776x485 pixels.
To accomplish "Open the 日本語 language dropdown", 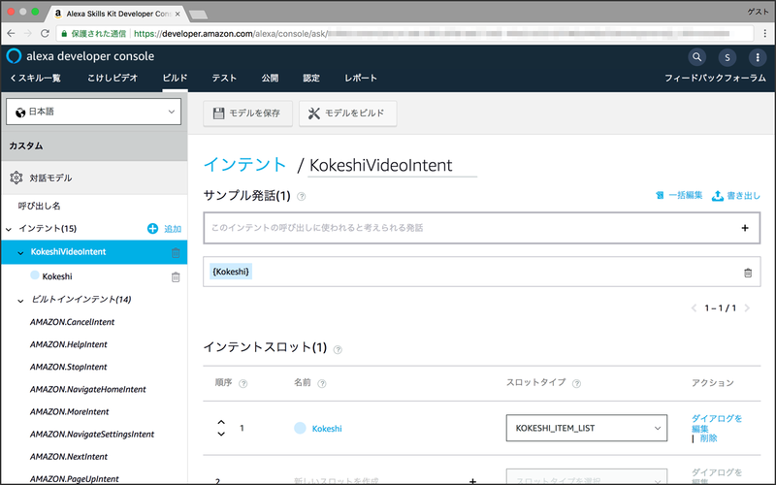I will coord(93,112).
